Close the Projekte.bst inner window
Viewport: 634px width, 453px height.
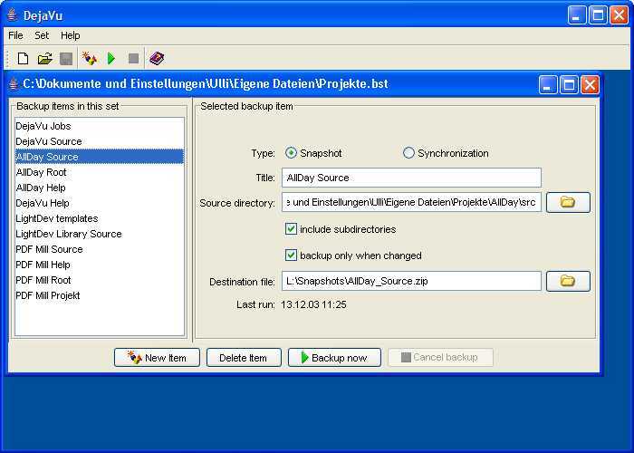pyautogui.click(x=590, y=84)
